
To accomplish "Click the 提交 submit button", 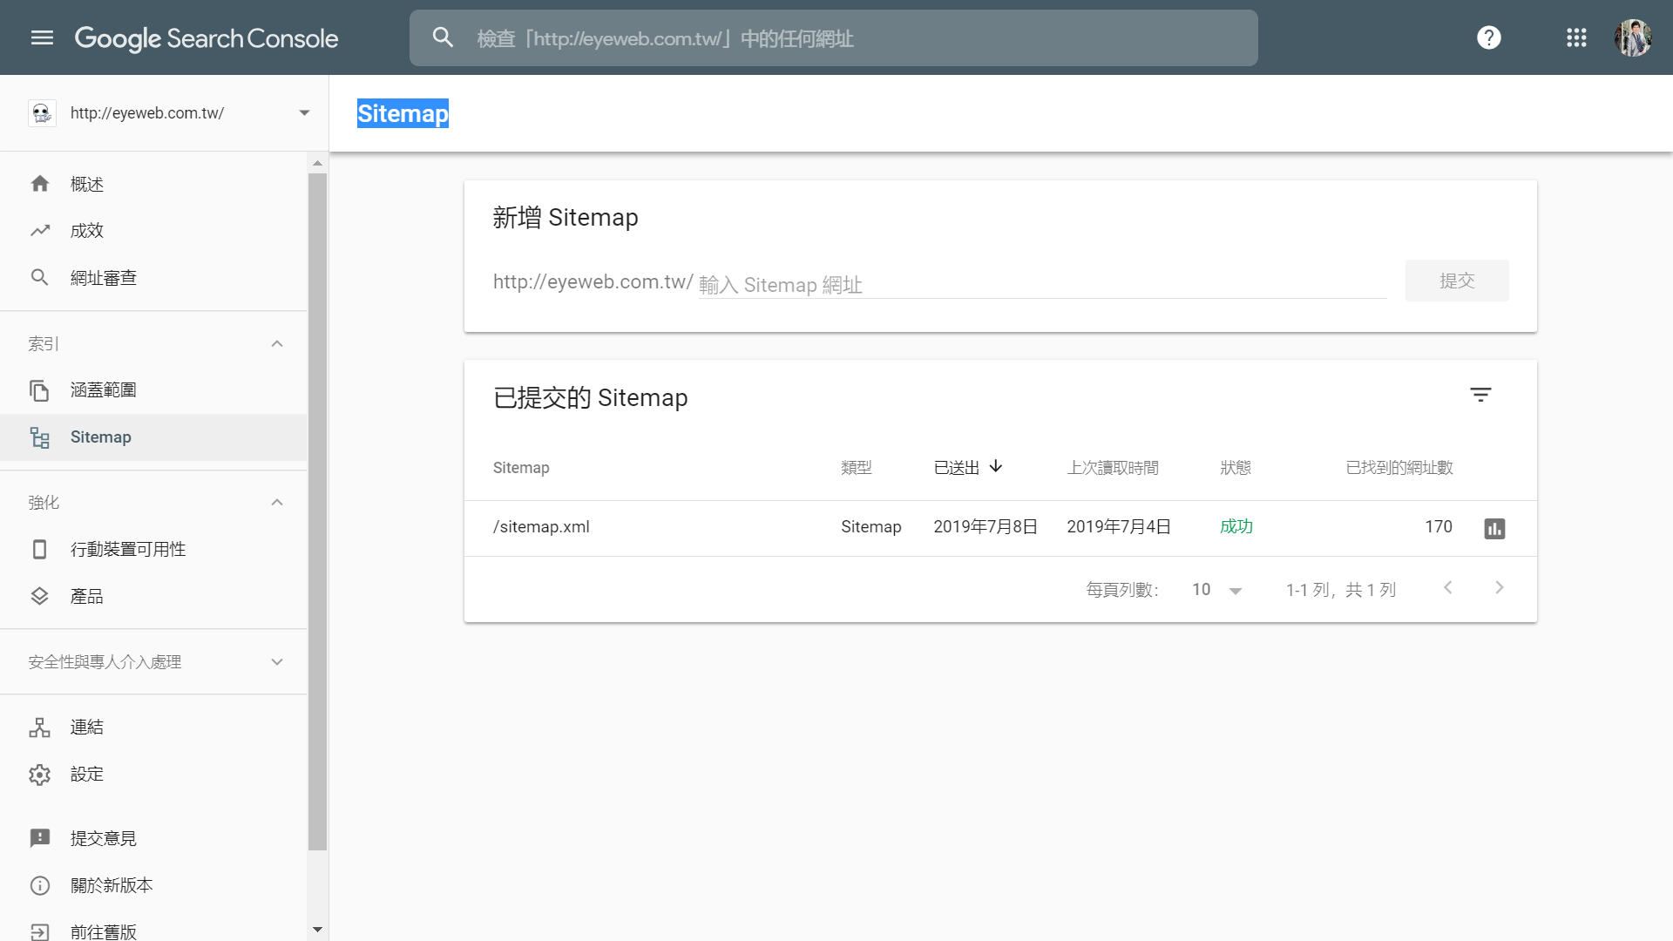I will pyautogui.click(x=1457, y=281).
